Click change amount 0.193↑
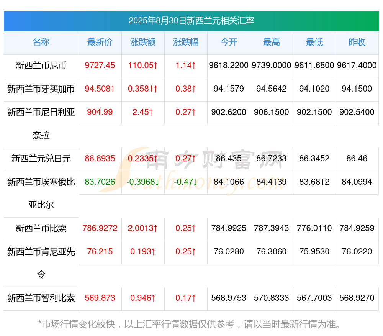Screen dimensions: 383x336 (142, 251)
